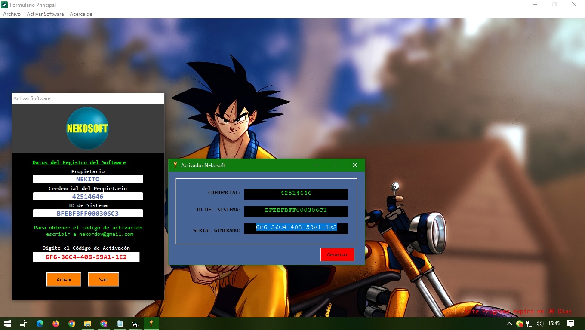Click the key icon in Activador Nekosoft title bar

(x=175, y=165)
